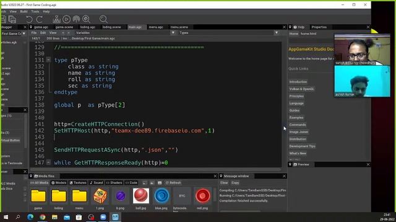Launch Google Chrome from taskbar
396x222 pixels.
click(42, 217)
